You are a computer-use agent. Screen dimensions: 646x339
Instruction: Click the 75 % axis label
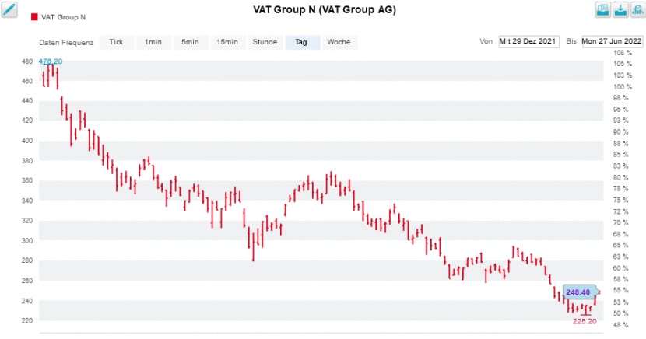[623, 201]
